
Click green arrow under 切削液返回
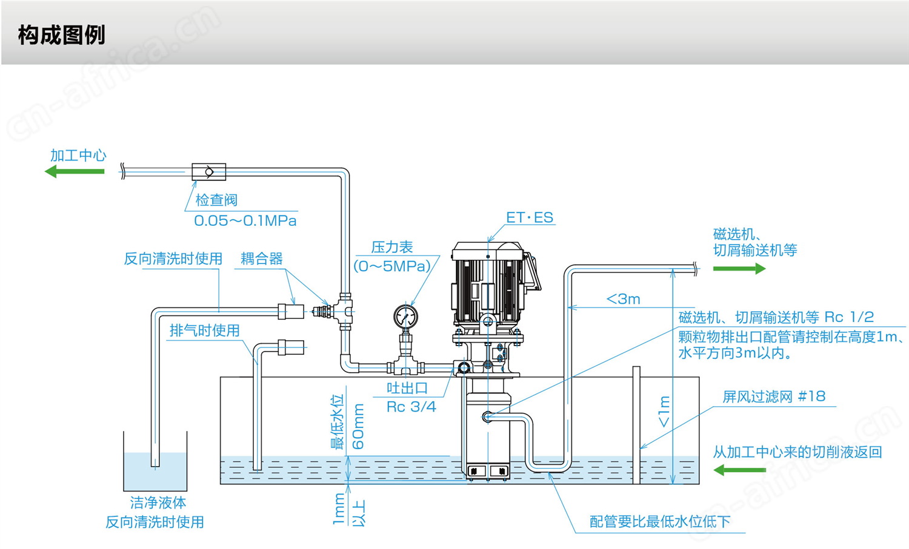pos(739,470)
